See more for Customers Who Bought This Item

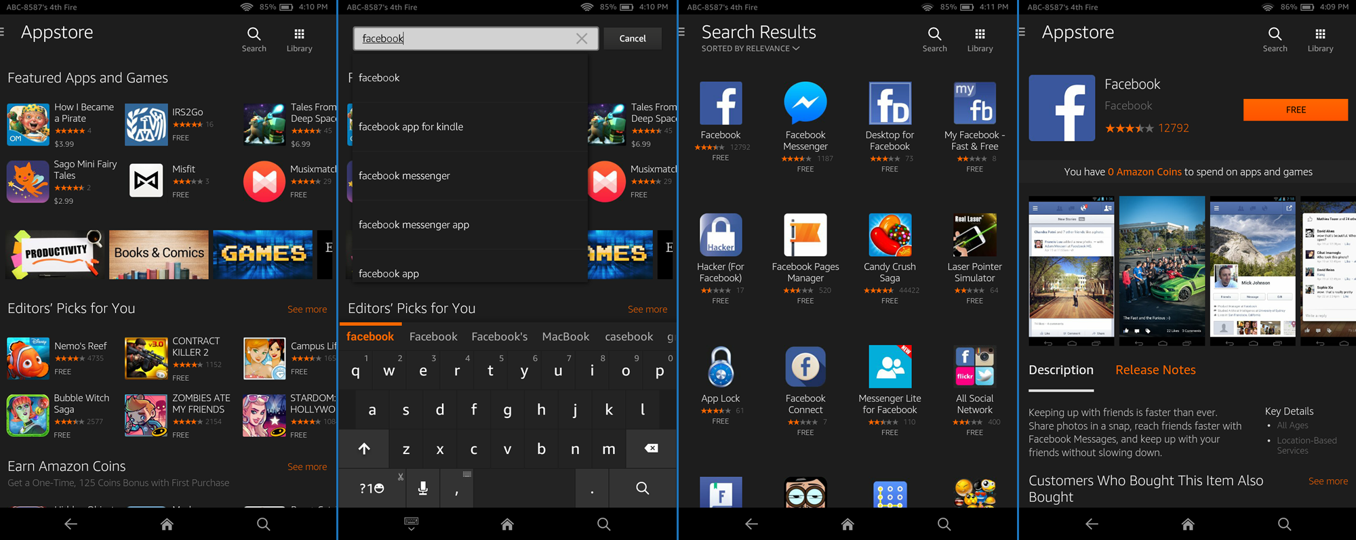pos(1328,481)
